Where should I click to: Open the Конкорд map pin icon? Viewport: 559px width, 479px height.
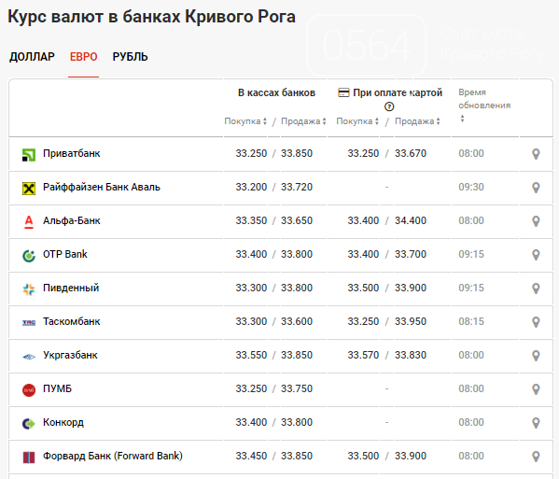click(x=536, y=423)
